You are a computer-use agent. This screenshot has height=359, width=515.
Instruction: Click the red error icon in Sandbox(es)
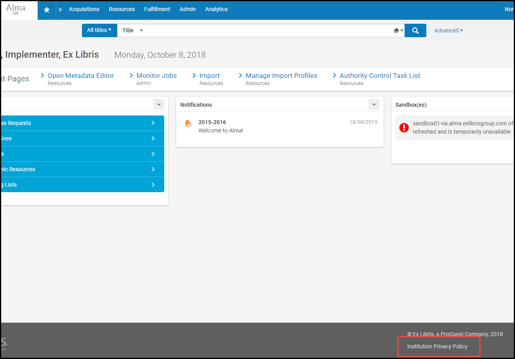404,127
